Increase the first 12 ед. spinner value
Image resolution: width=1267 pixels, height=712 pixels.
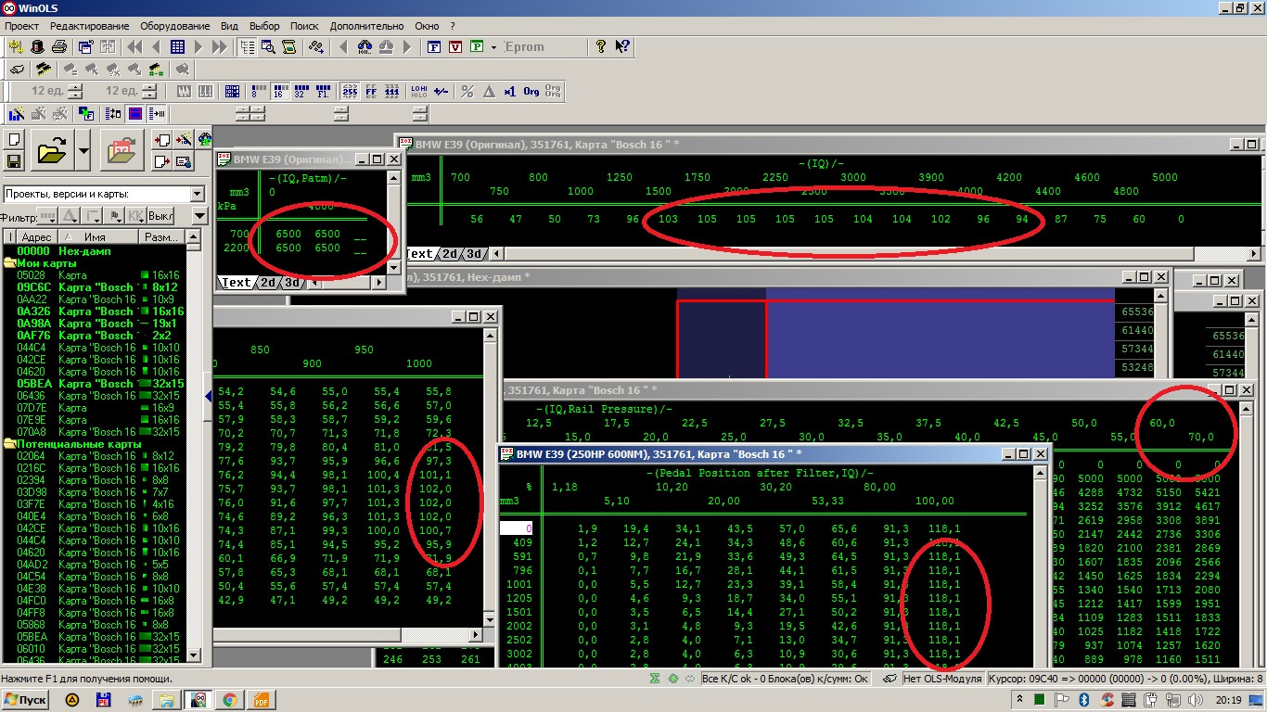(75, 87)
